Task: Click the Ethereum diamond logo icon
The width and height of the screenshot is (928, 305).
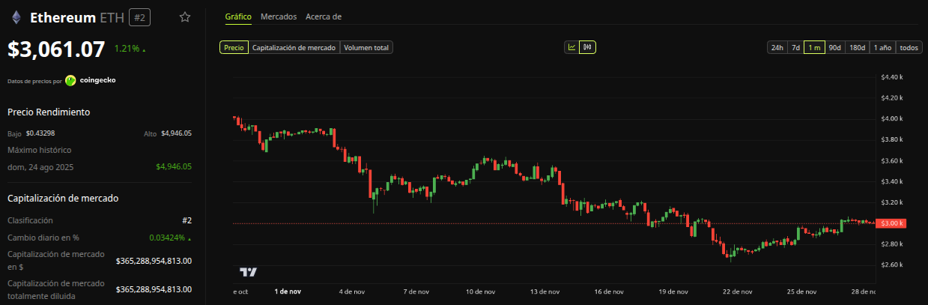Action: coord(16,17)
